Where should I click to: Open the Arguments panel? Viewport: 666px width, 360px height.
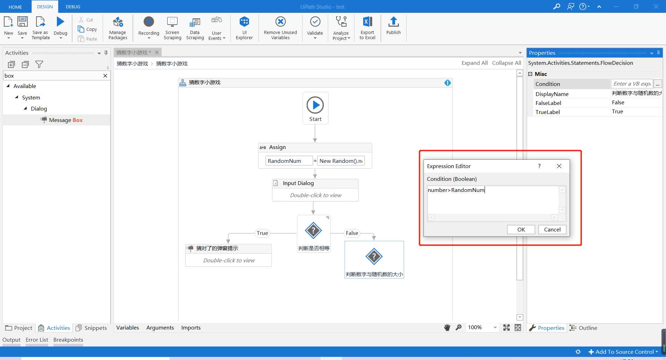[160, 327]
